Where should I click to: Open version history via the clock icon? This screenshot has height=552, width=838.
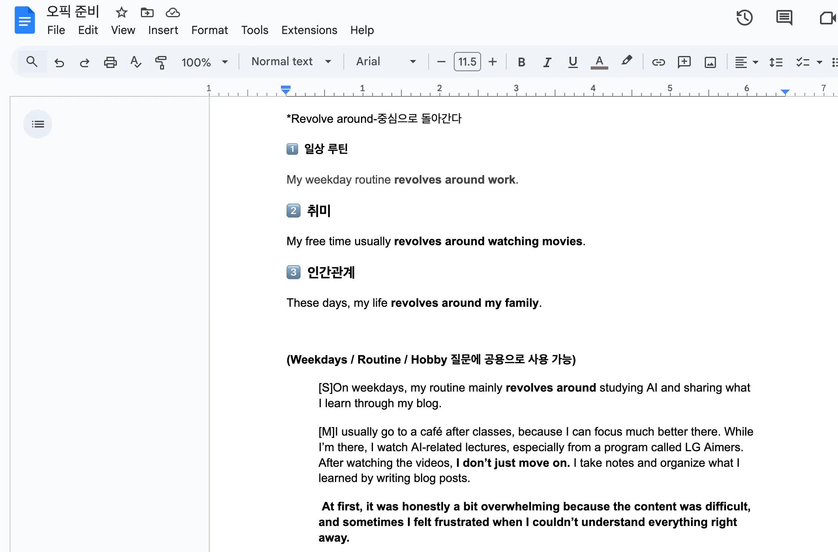click(x=744, y=18)
